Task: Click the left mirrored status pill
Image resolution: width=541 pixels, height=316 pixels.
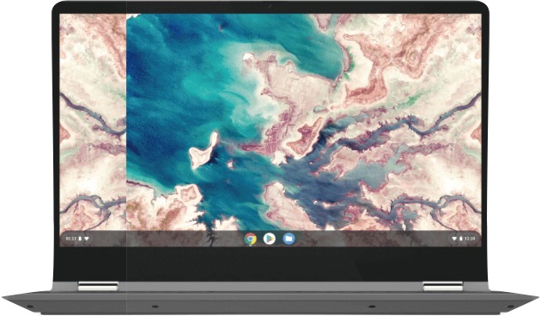Action: (77, 239)
